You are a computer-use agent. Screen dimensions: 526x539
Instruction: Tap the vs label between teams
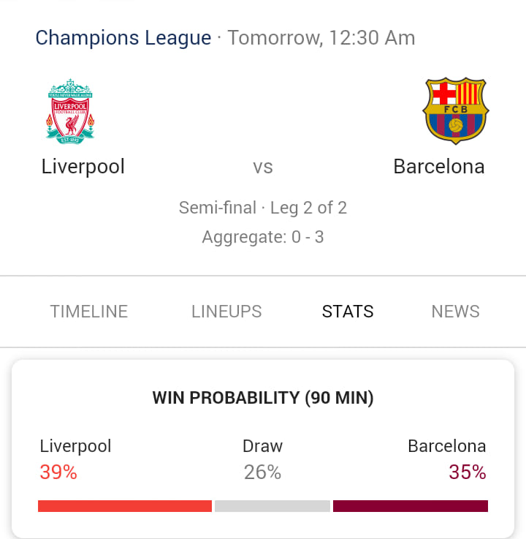coord(263,167)
